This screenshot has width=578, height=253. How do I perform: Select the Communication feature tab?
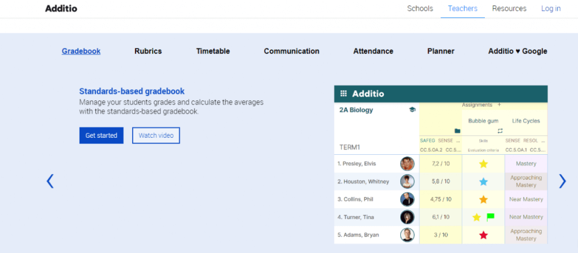[x=292, y=51]
